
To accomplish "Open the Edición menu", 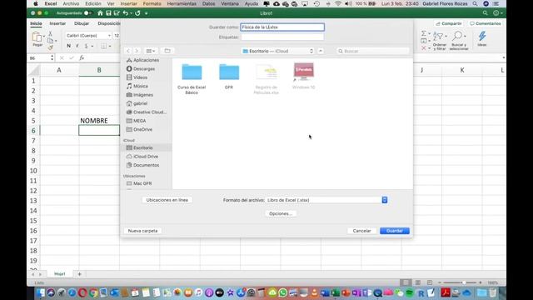I will tap(92, 3).
